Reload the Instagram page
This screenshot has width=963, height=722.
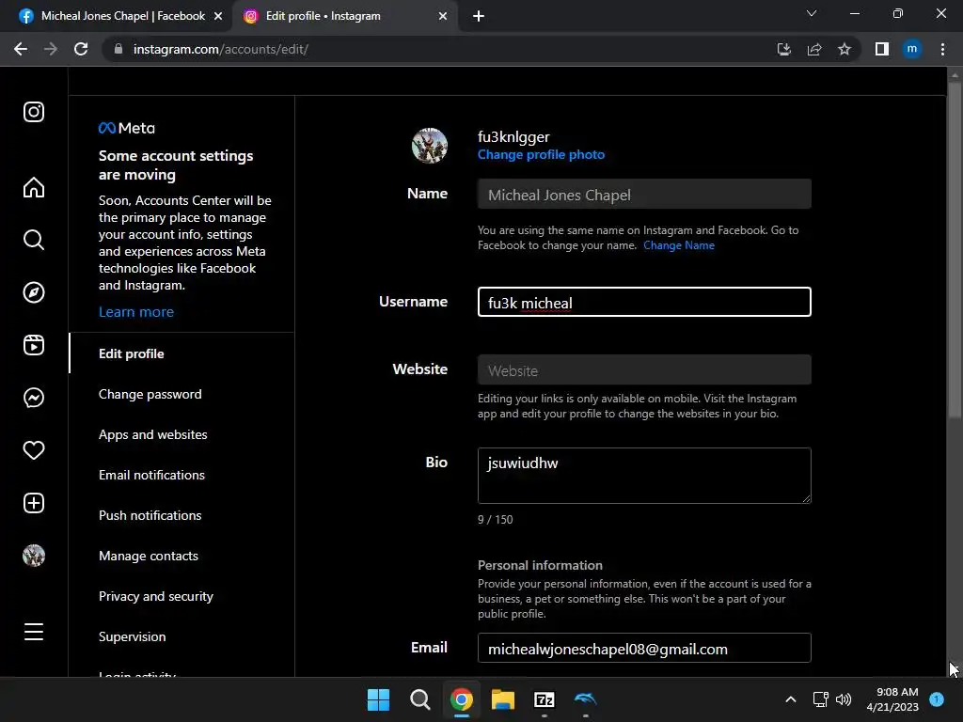coord(81,49)
